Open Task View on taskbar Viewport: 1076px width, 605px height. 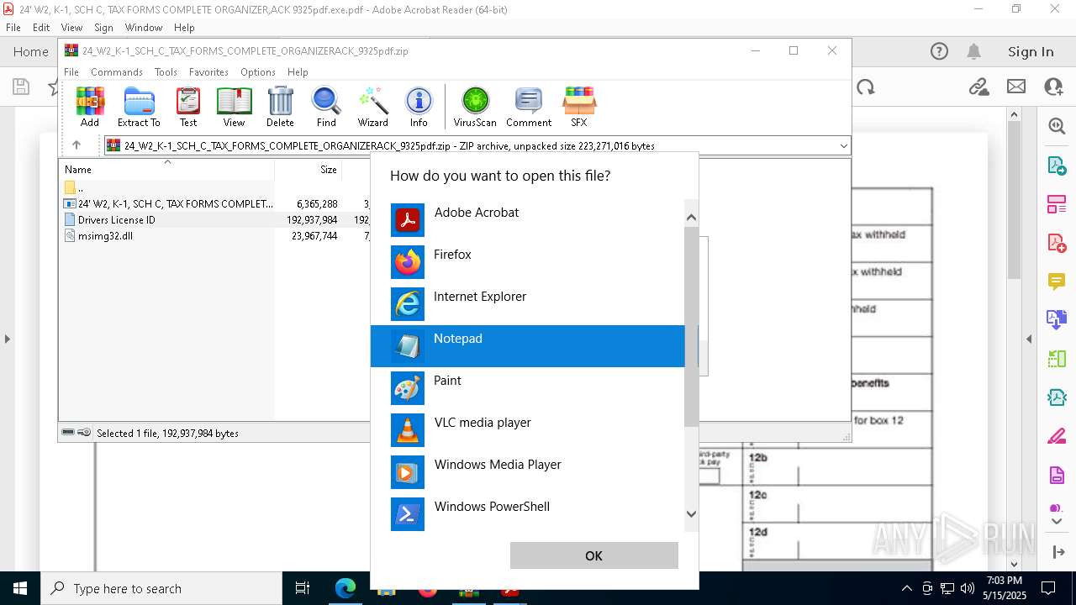click(x=303, y=588)
